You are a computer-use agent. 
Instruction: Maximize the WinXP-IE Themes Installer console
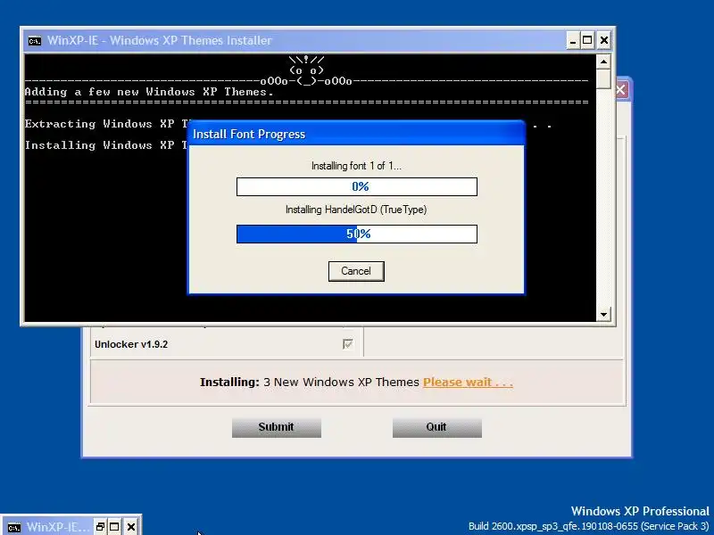587,41
